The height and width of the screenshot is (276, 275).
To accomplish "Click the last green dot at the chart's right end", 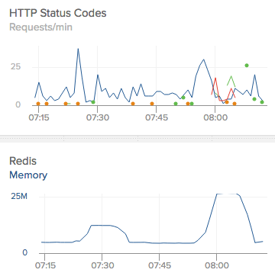I will click(262, 102).
